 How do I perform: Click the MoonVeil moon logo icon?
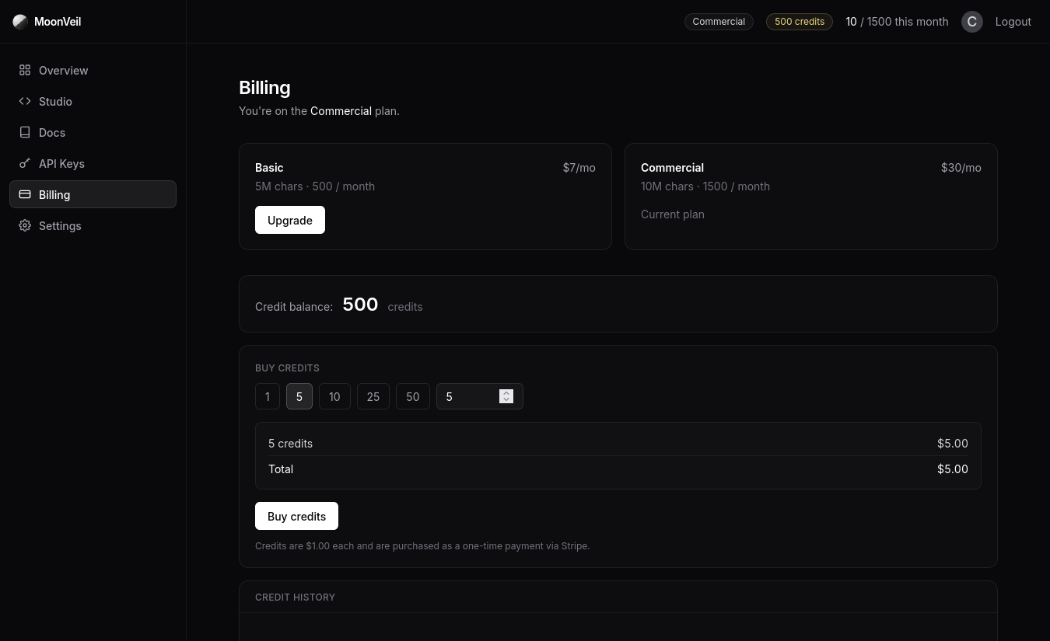click(x=20, y=22)
